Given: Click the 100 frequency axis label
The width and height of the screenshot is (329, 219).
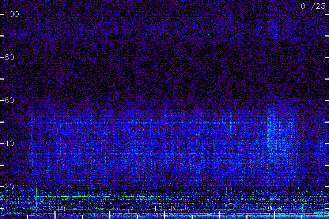Looking at the screenshot, I should (12, 14).
